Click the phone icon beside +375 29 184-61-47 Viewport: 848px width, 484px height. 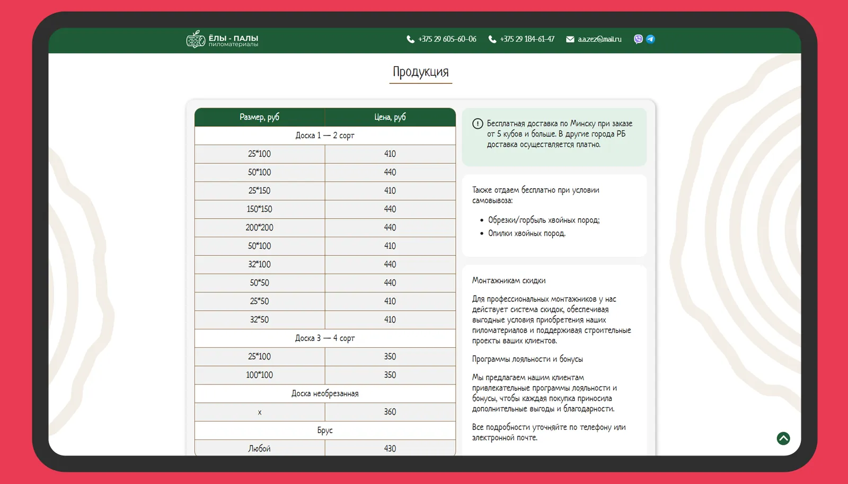pyautogui.click(x=492, y=39)
